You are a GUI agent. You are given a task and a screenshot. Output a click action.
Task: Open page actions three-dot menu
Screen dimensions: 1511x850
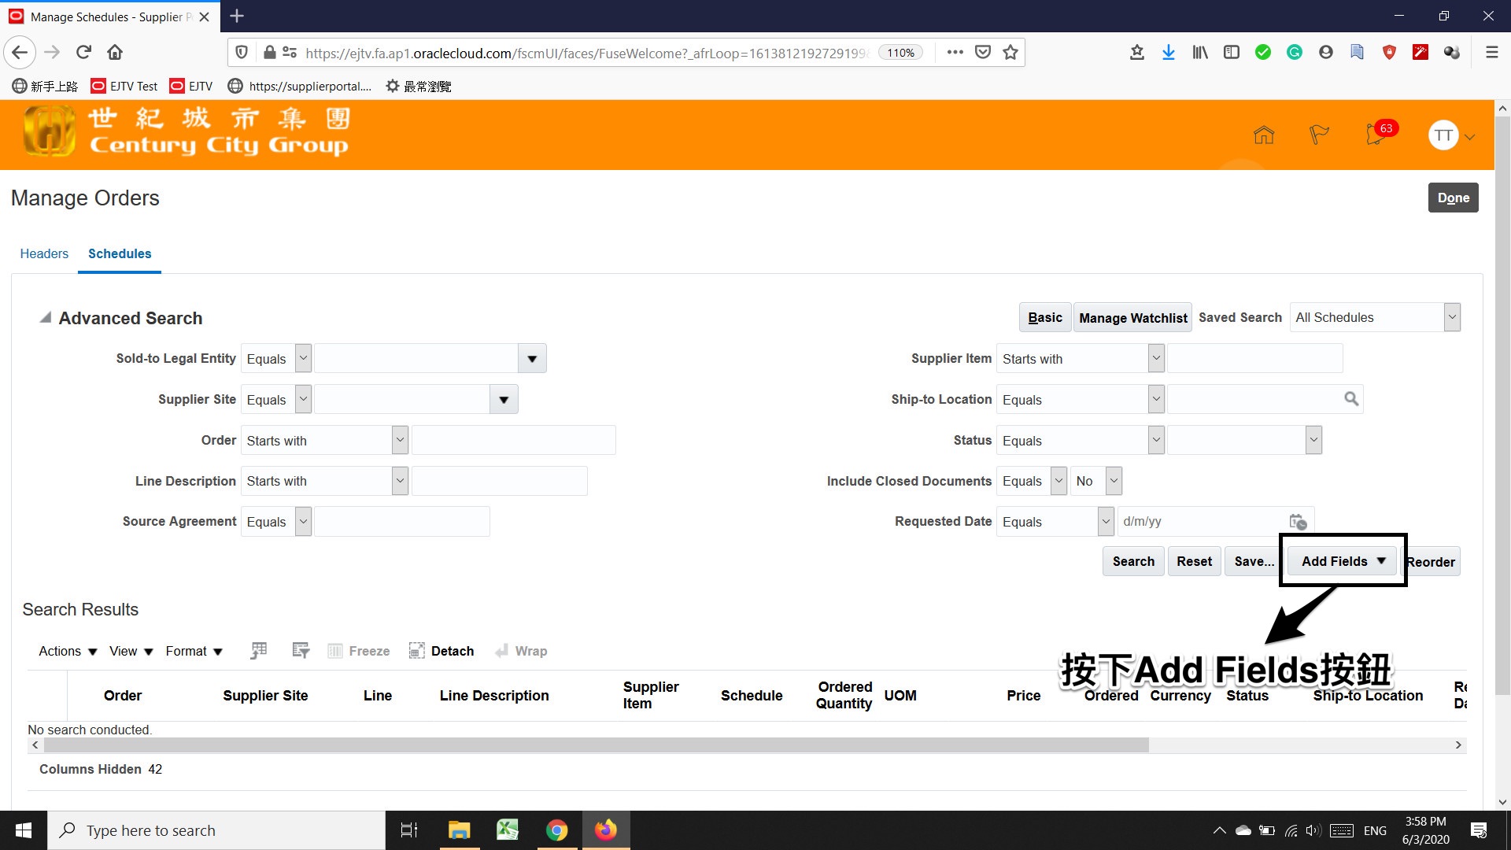coord(955,53)
